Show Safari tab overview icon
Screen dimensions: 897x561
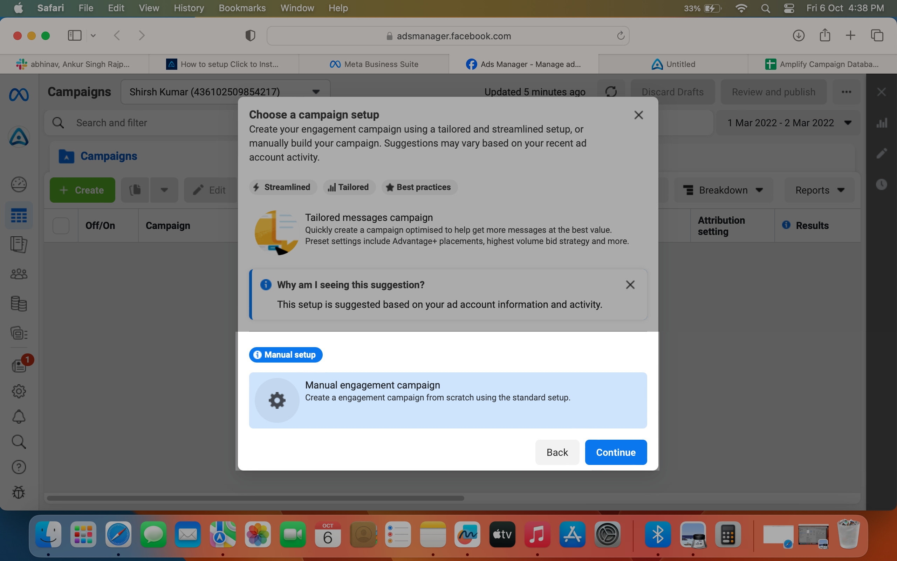pyautogui.click(x=877, y=36)
